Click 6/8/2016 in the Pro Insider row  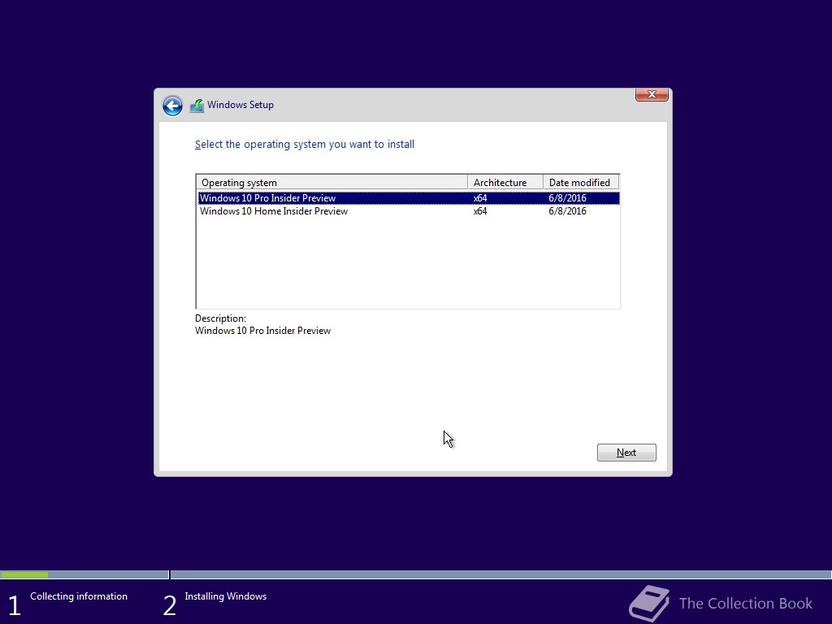click(x=567, y=198)
